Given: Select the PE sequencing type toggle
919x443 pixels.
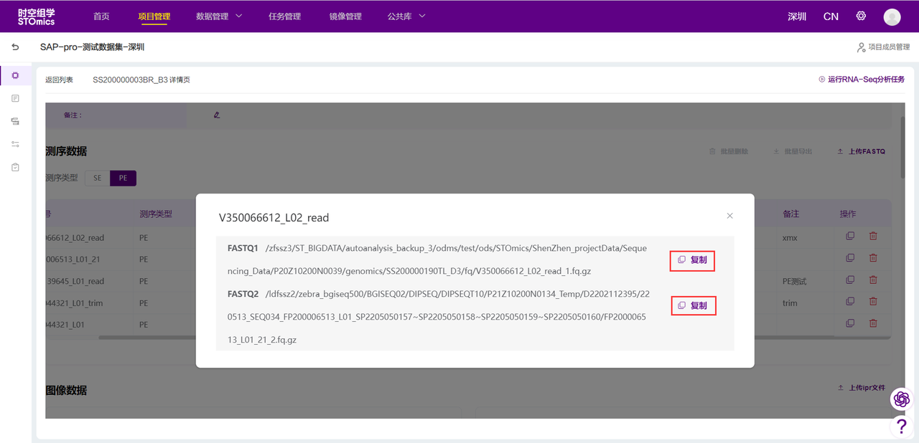Looking at the screenshot, I should (x=123, y=178).
